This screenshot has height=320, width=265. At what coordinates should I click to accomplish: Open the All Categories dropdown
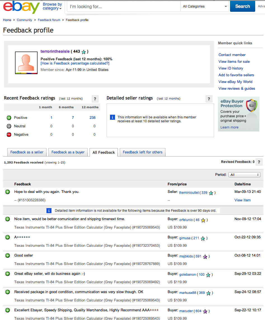point(205,6)
